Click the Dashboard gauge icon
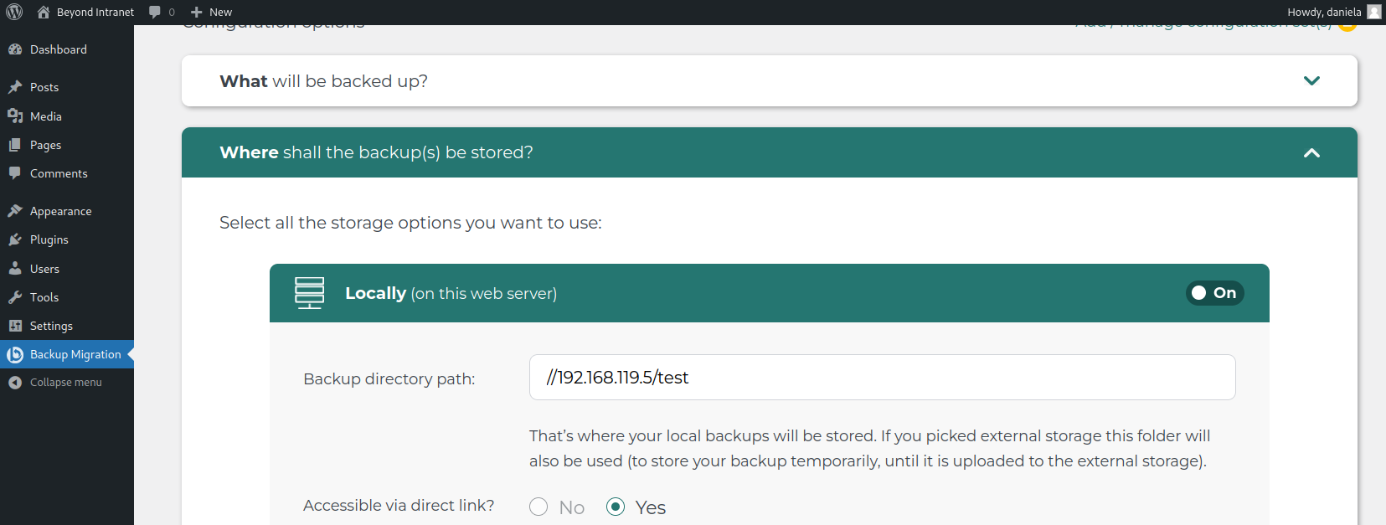The height and width of the screenshot is (525, 1386). pyautogui.click(x=15, y=49)
